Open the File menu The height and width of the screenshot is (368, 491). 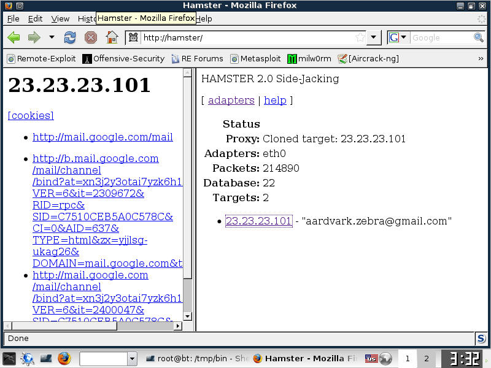point(13,19)
